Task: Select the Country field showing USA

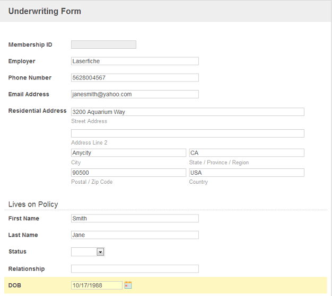Action: point(247,173)
